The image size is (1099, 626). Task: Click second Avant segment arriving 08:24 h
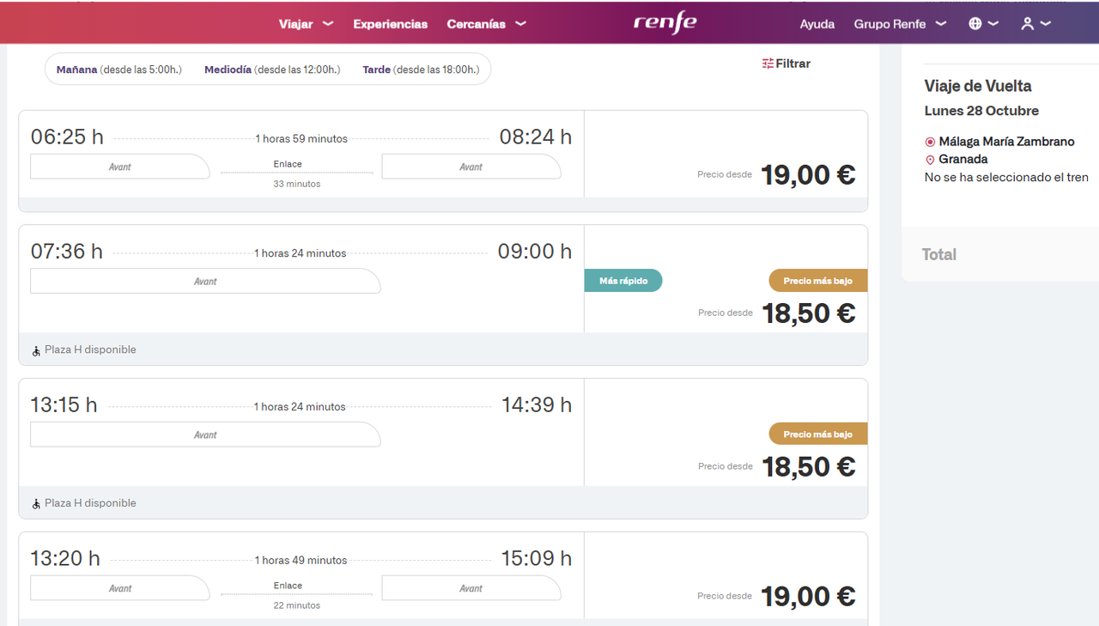[471, 167]
